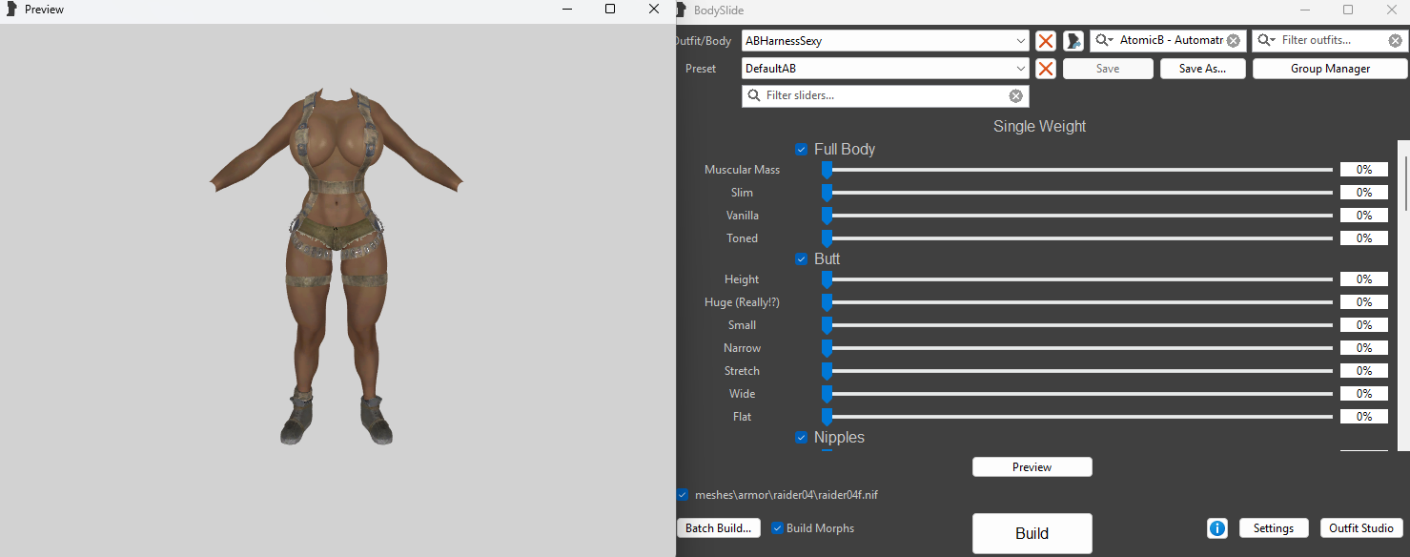Click the Slim slider track

[1077, 193]
